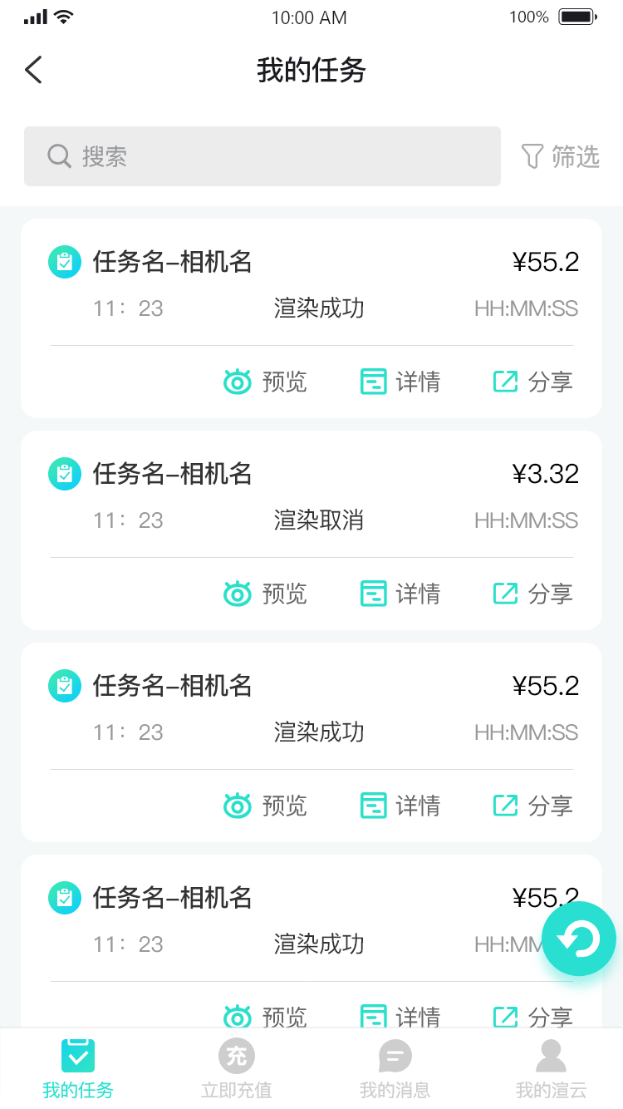Select the 我的任务 bottom tab
623x1109 pixels.
[x=78, y=1069]
